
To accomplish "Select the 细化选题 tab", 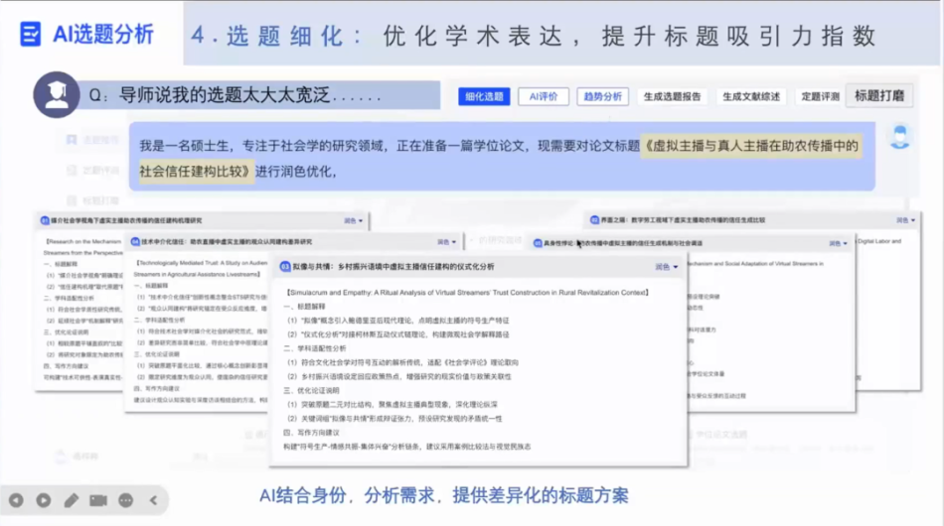I will pos(484,96).
